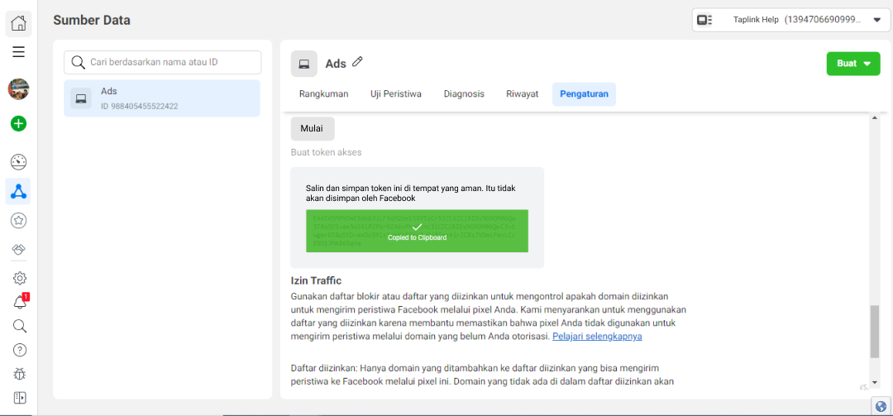
Task: Click the search magnifier in sidebar
Action: coord(19,326)
